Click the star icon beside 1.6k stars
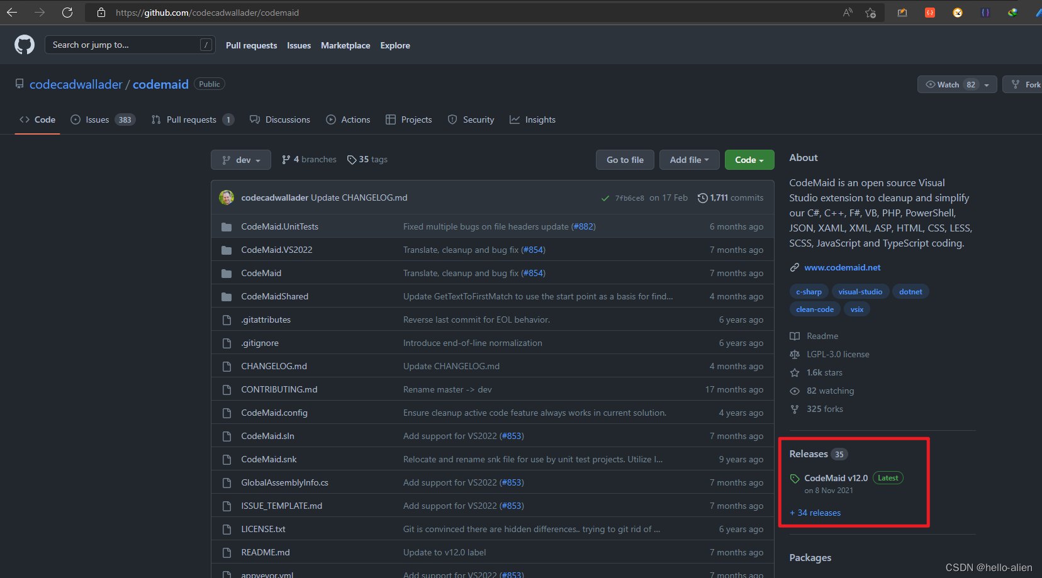Viewport: 1042px width, 578px height. coord(795,372)
